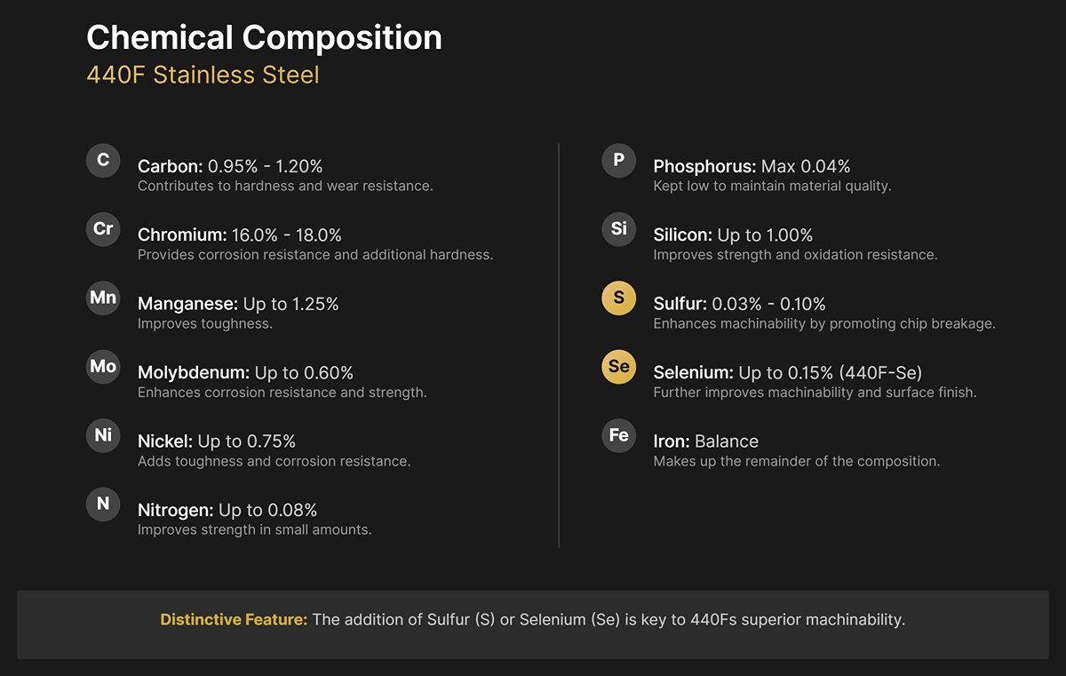Image resolution: width=1066 pixels, height=676 pixels.
Task: Click the 'Distinctive Feature:' gold label
Action: [234, 620]
